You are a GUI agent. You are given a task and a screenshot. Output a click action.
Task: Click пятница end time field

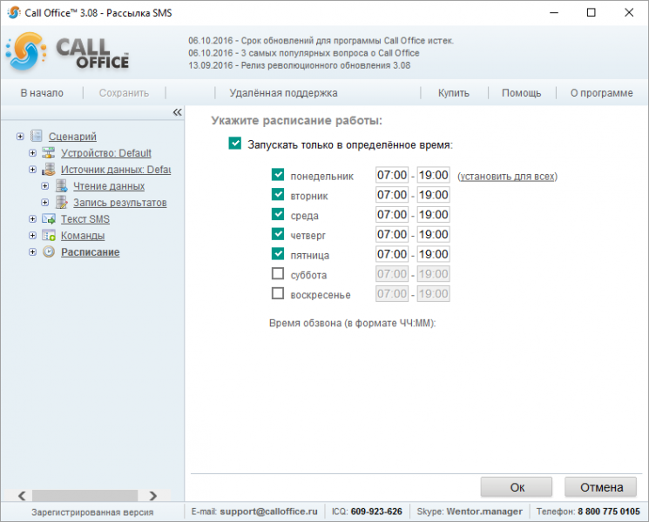click(x=433, y=254)
